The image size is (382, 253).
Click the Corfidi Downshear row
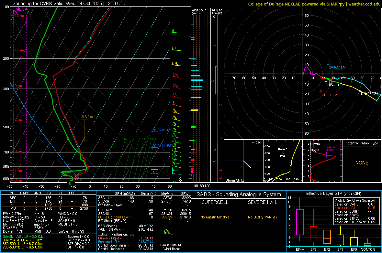(x=126, y=245)
